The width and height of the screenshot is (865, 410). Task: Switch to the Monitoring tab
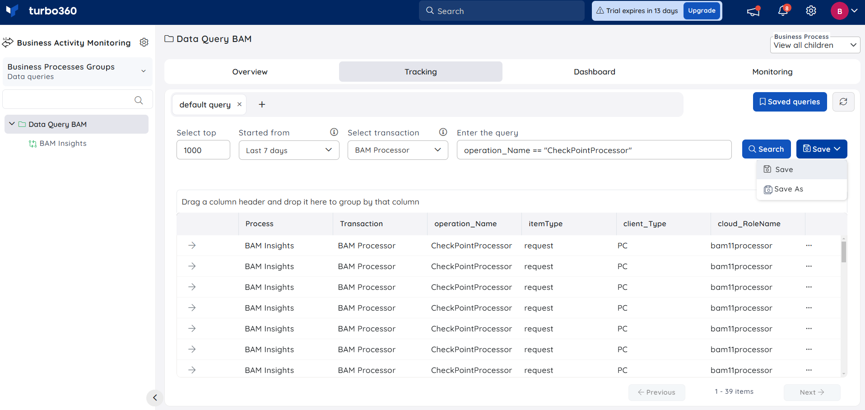772,72
